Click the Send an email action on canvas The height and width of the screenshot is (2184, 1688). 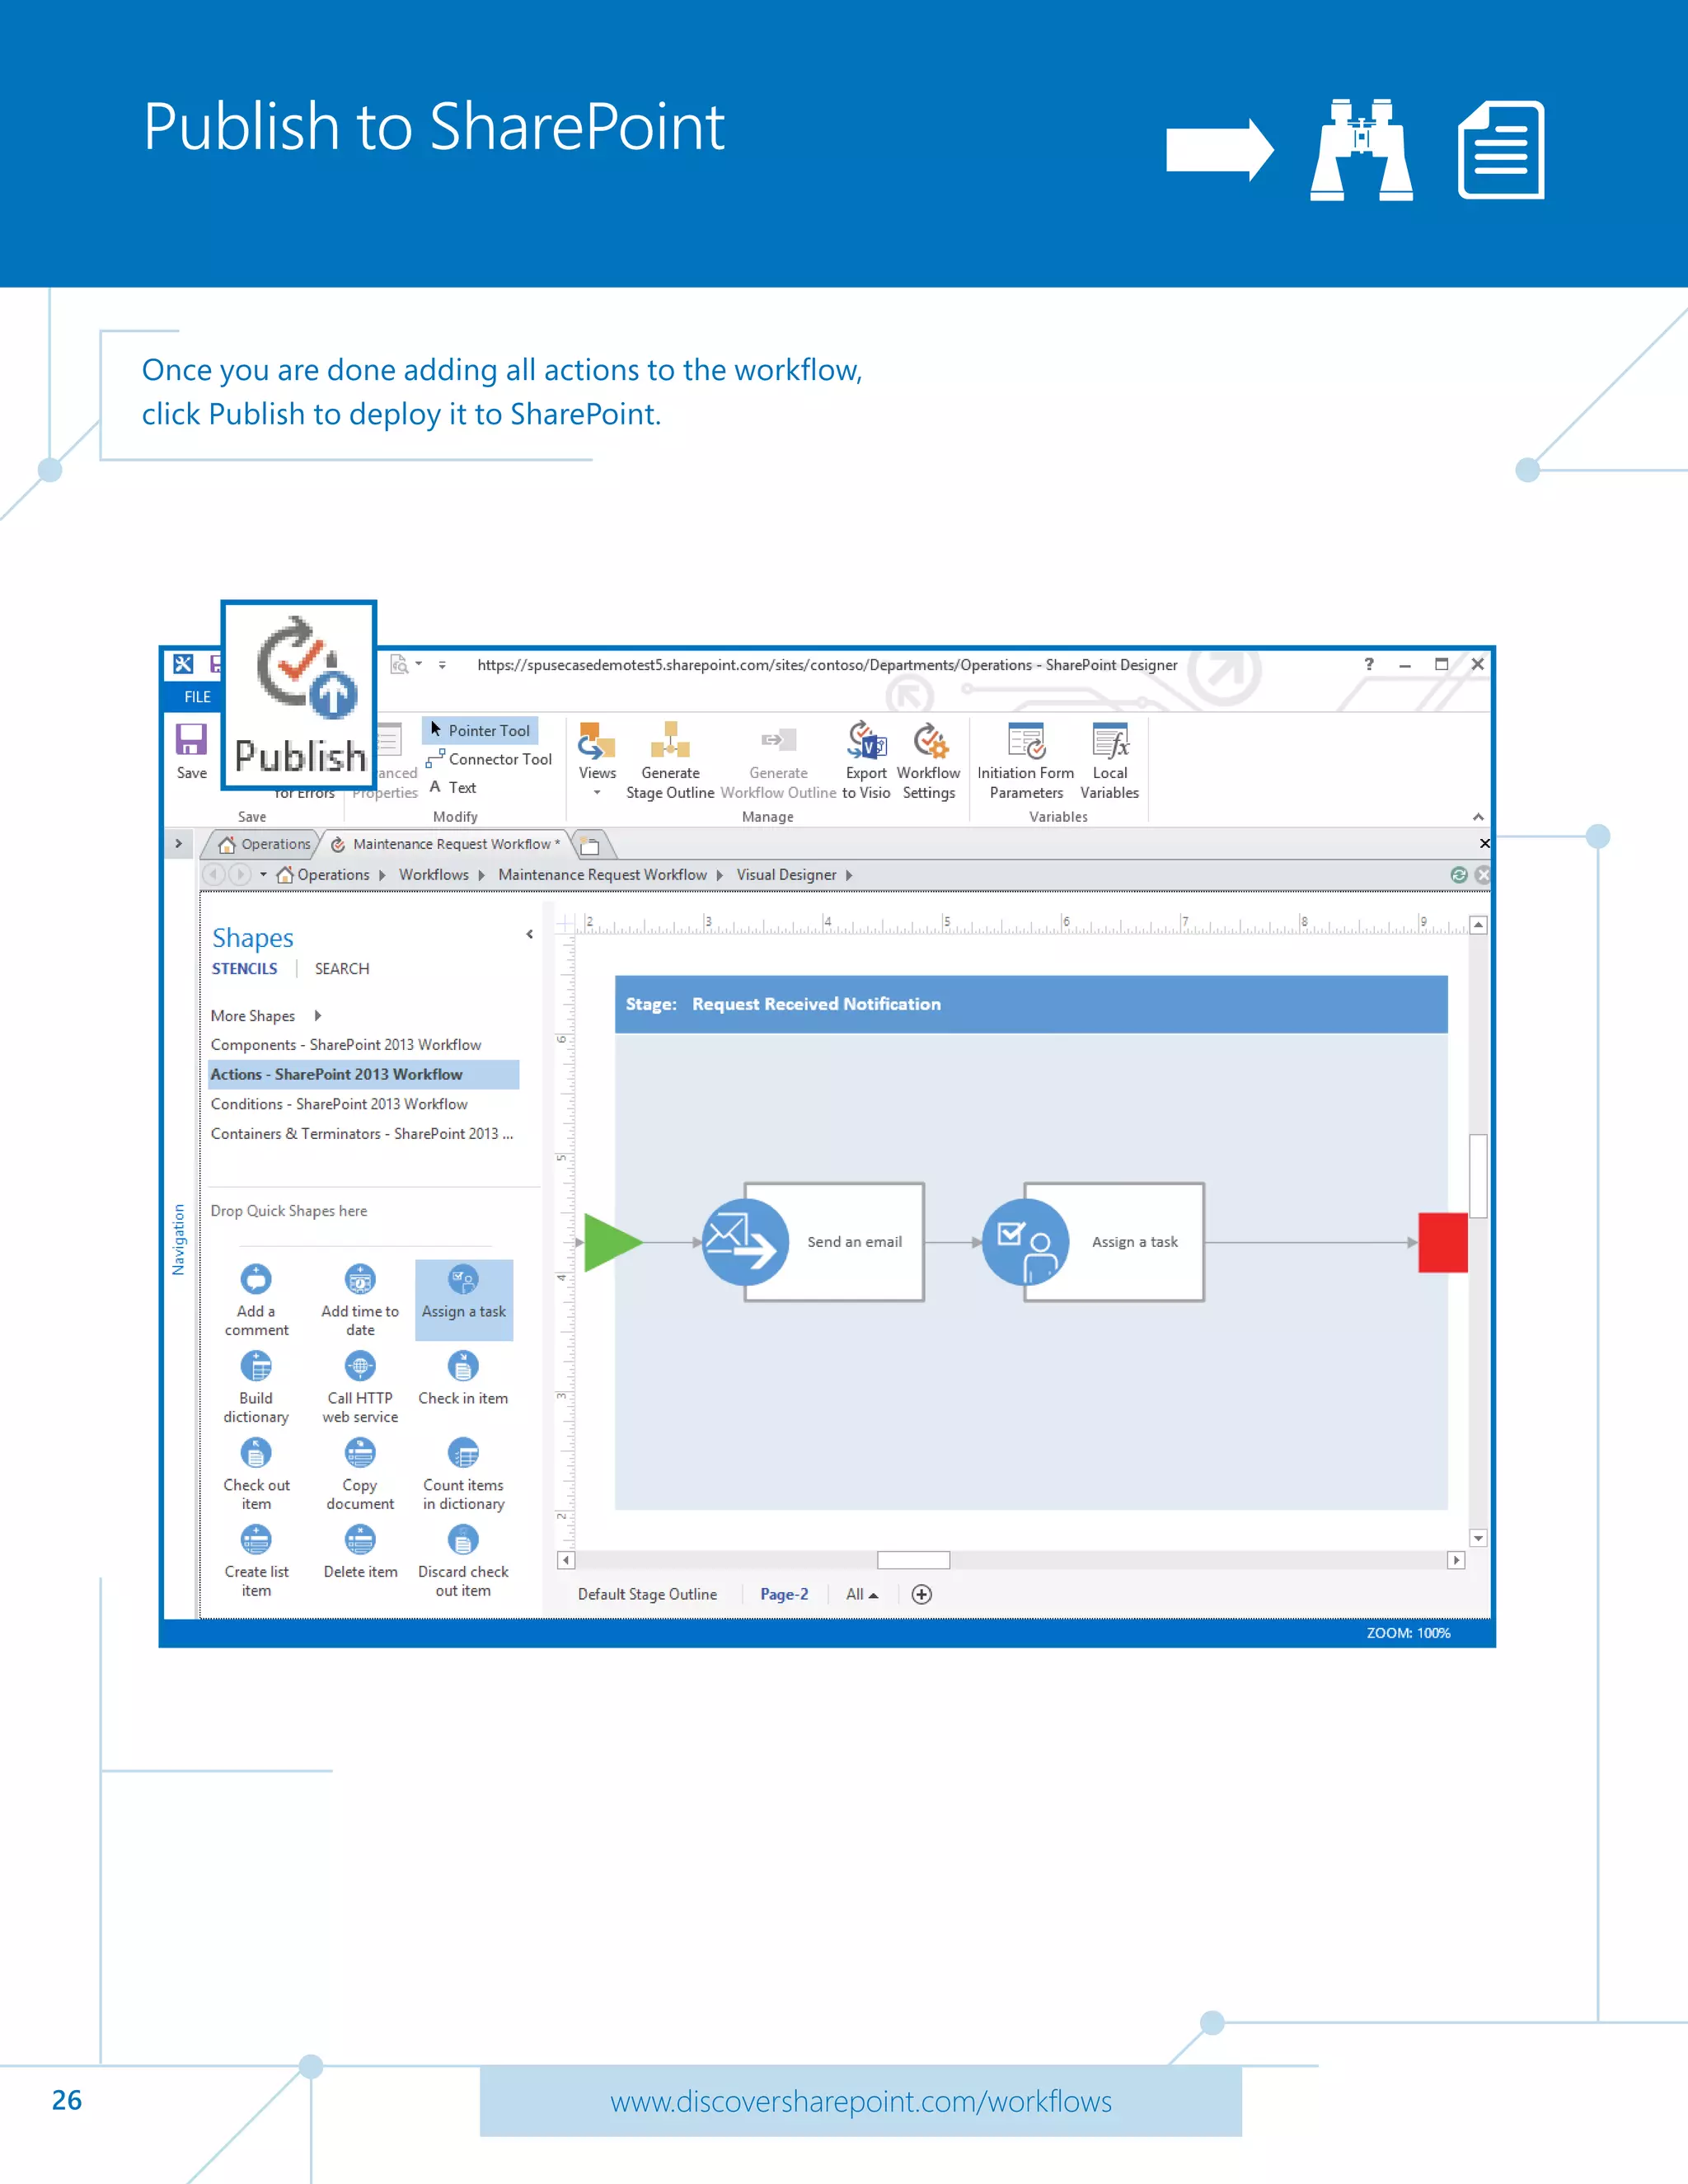pyautogui.click(x=813, y=1242)
